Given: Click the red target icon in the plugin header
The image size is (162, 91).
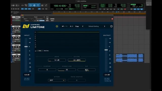Looking at the screenshot, I should pos(112,19).
